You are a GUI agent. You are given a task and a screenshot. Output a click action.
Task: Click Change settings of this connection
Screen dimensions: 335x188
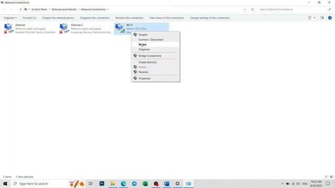(210, 18)
